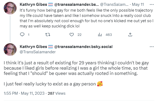Click the reply count number 1

(29, 35)
